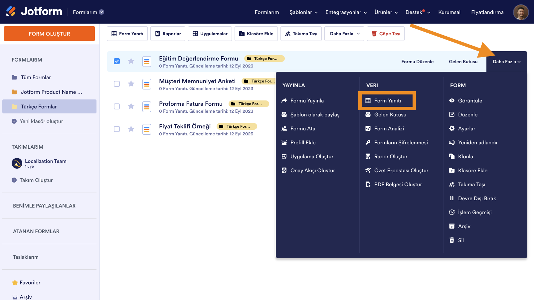Click trash icon next to Sil
Screen dimensions: 534x300
(452, 240)
